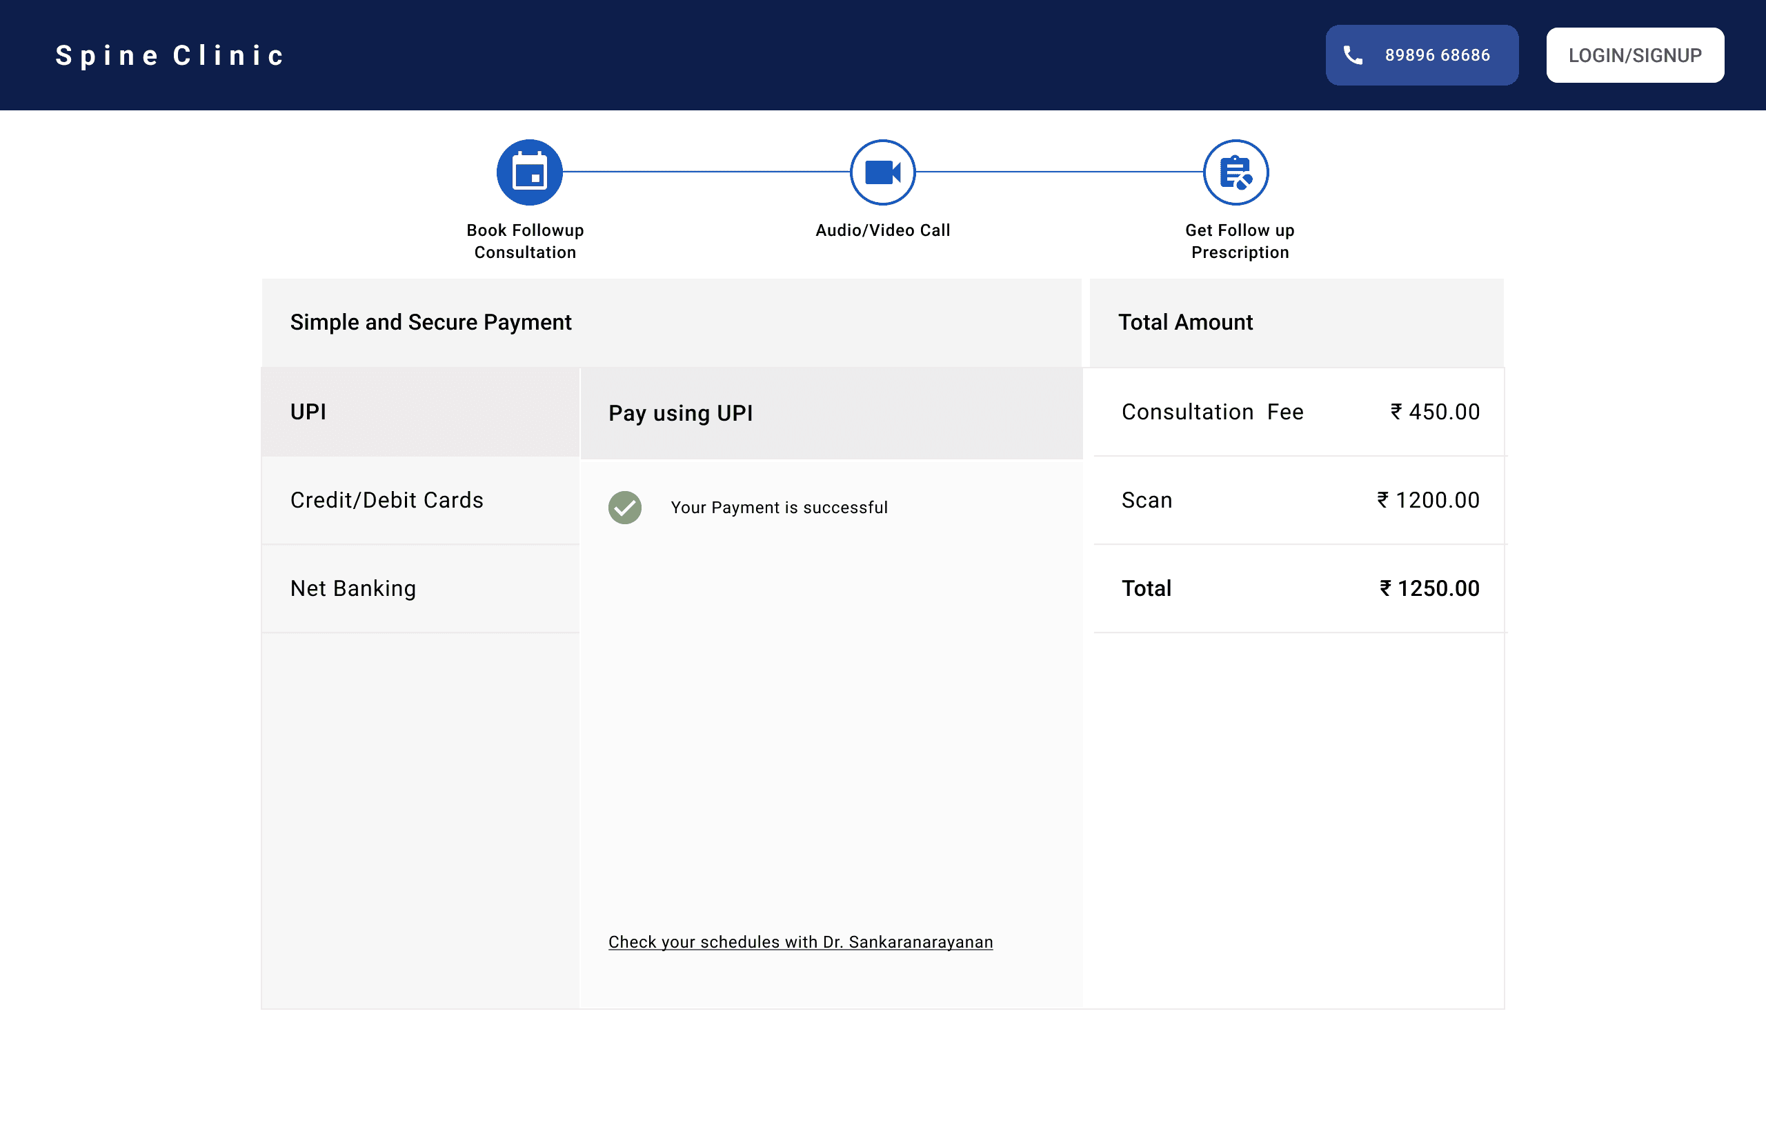The width and height of the screenshot is (1766, 1127).
Task: Click the Get Follow up Prescription label
Action: (1240, 241)
